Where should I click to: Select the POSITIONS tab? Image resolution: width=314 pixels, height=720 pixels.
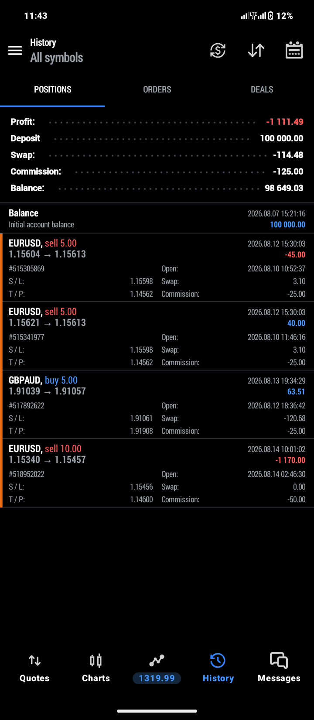tap(52, 89)
